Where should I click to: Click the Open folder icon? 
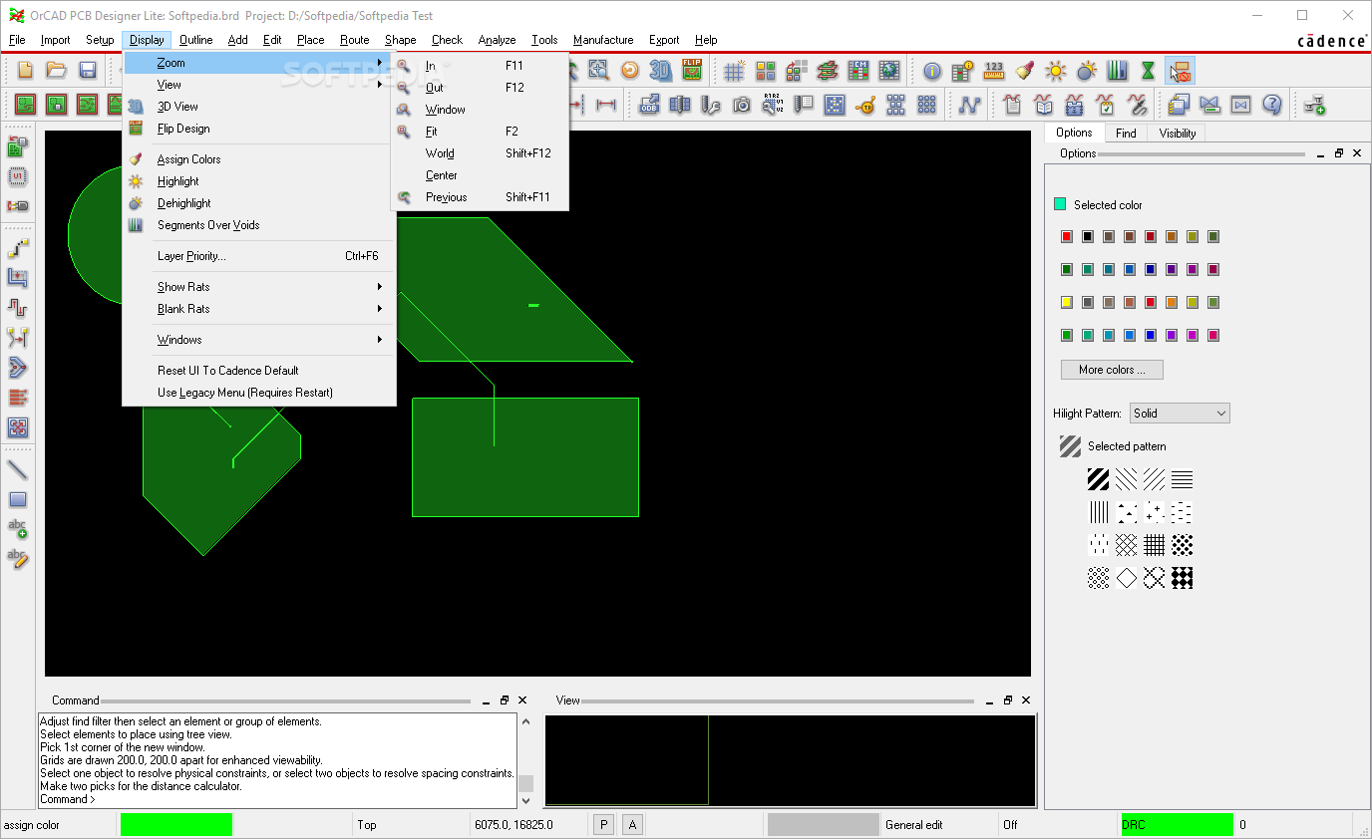[57, 70]
